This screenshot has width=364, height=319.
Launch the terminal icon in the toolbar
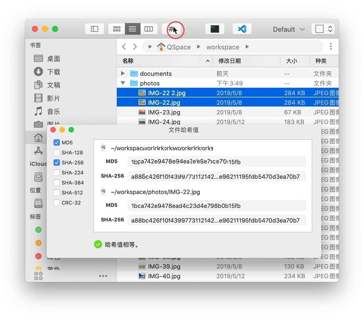[x=215, y=29]
